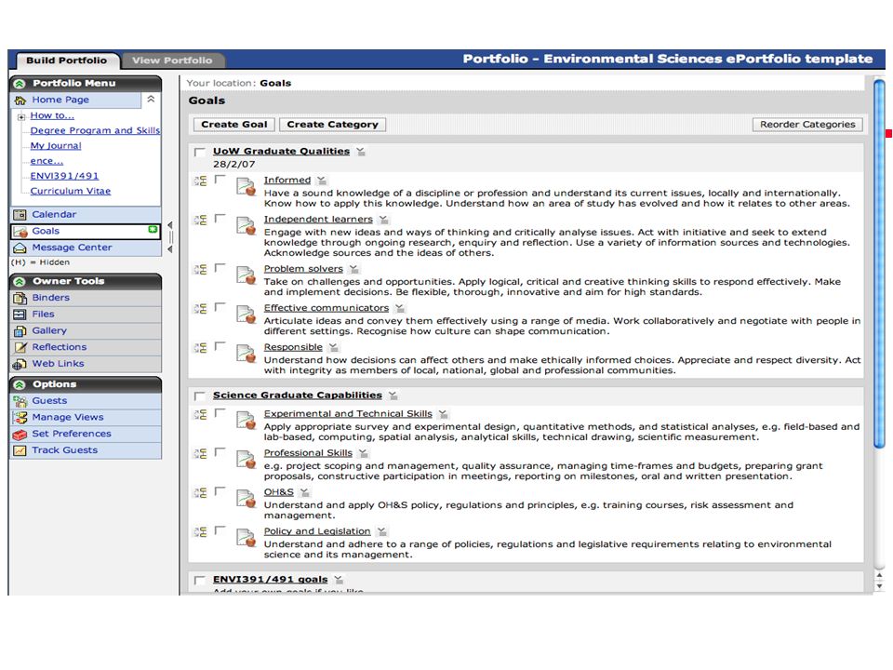Image resolution: width=893 pixels, height=670 pixels.
Task: Open the Policy and Legislation goal link
Action: pyautogui.click(x=317, y=531)
